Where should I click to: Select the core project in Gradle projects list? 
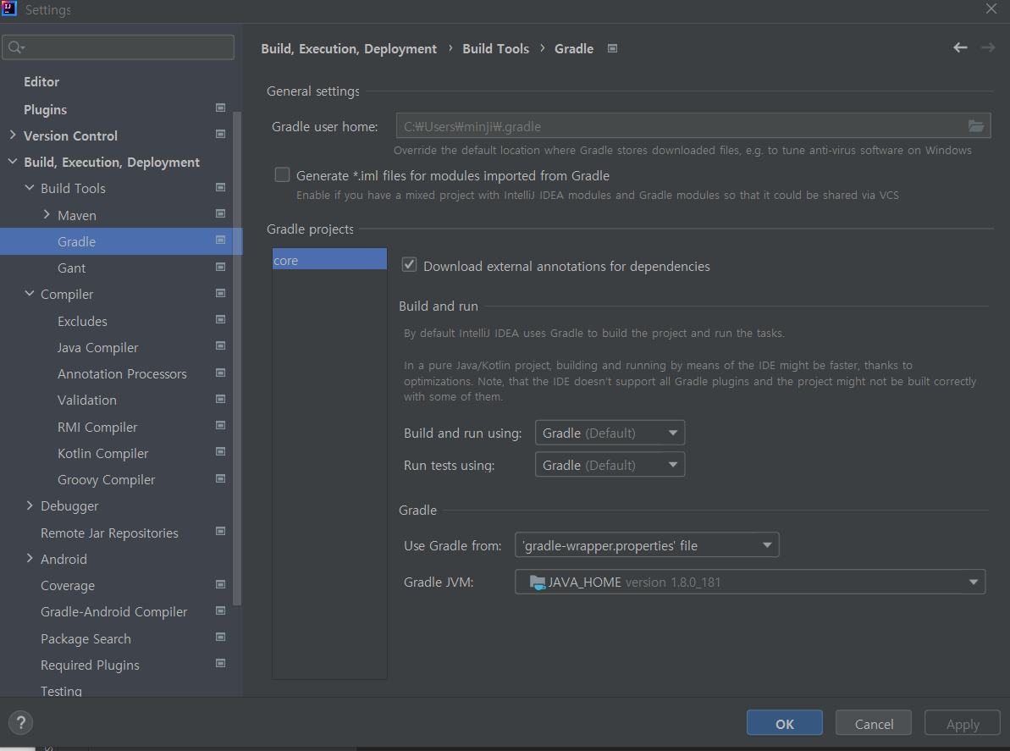329,260
